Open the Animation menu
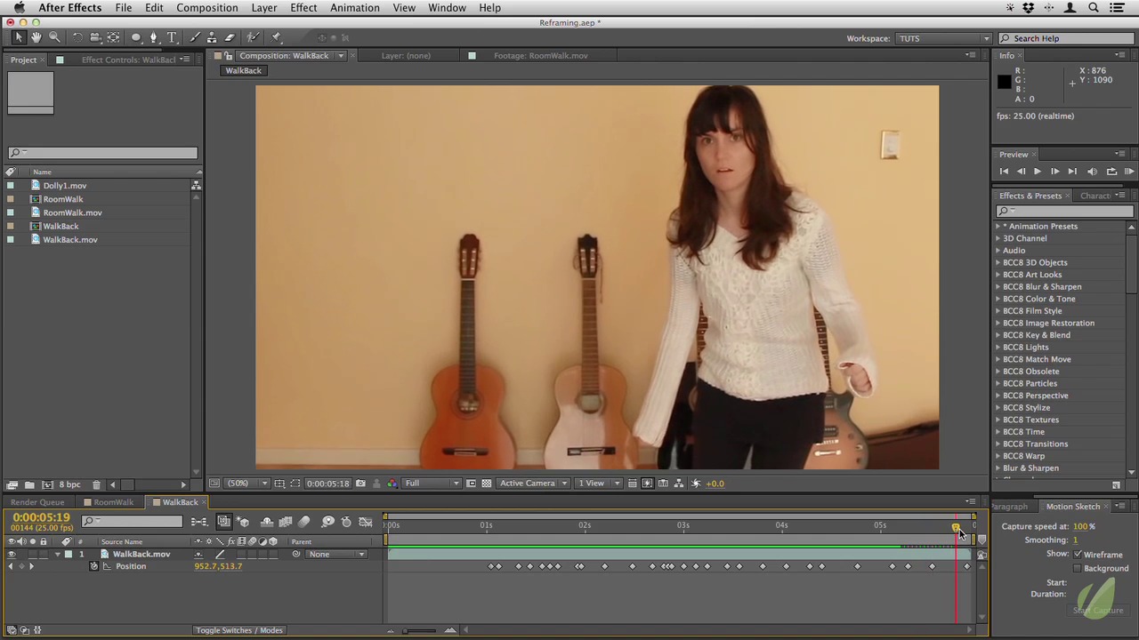Screen dimensions: 1139x640 tap(355, 8)
